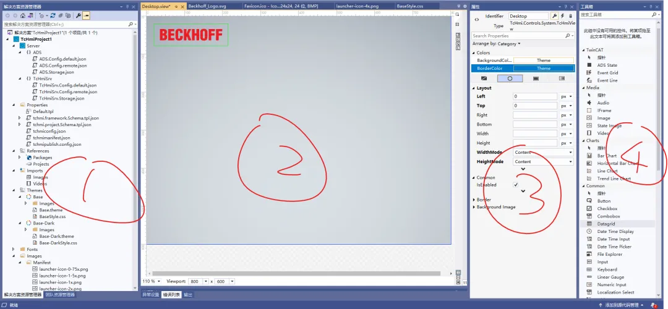Collapse the Colors property section
Viewport: 668px width, 309px height.
pyautogui.click(x=474, y=53)
